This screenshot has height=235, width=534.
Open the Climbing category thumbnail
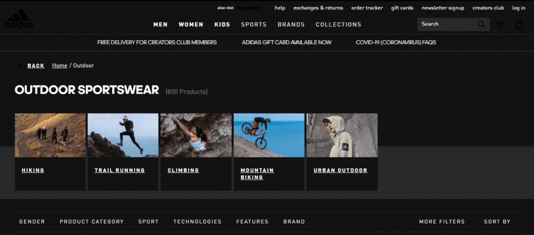pyautogui.click(x=196, y=135)
